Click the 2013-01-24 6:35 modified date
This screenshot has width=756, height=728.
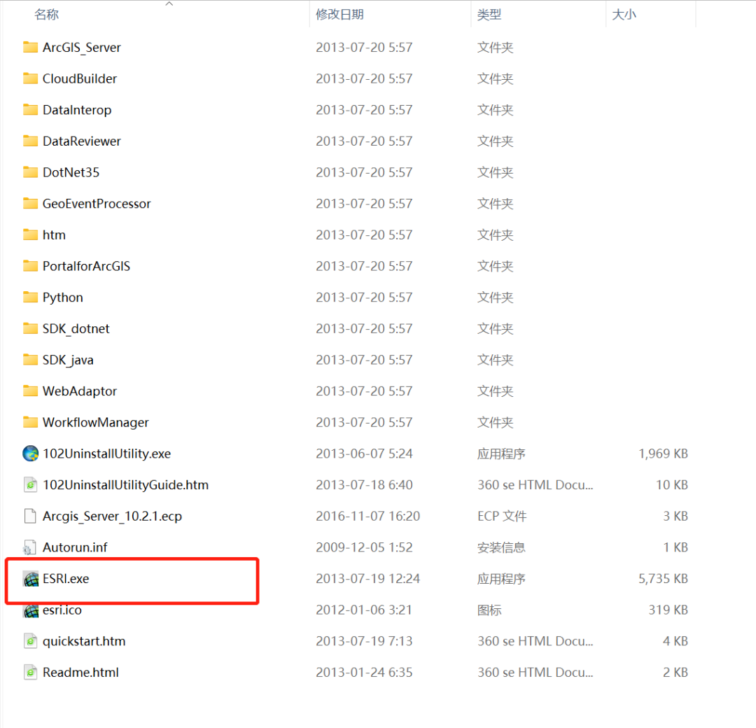click(364, 672)
